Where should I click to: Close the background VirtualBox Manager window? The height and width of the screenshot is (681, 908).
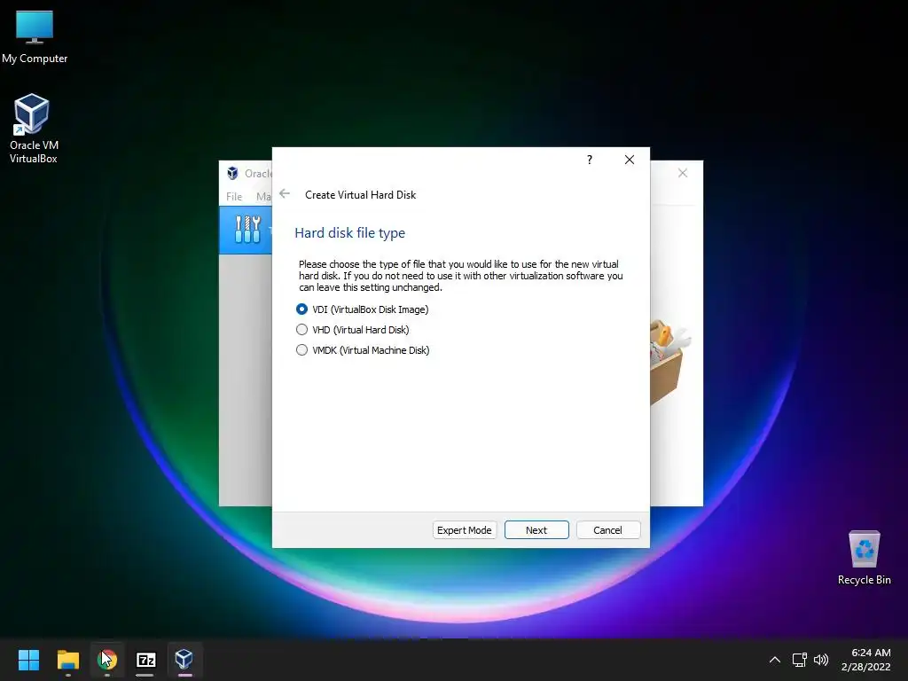(x=683, y=173)
